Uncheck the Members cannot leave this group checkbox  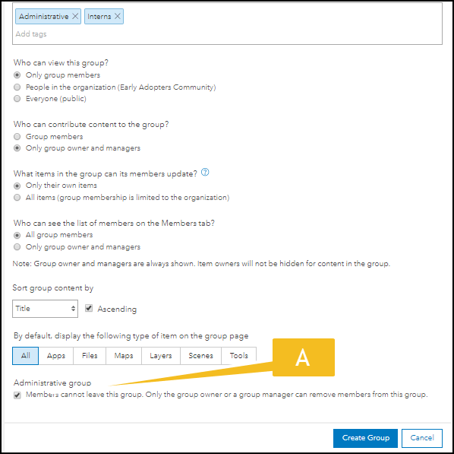click(x=17, y=395)
